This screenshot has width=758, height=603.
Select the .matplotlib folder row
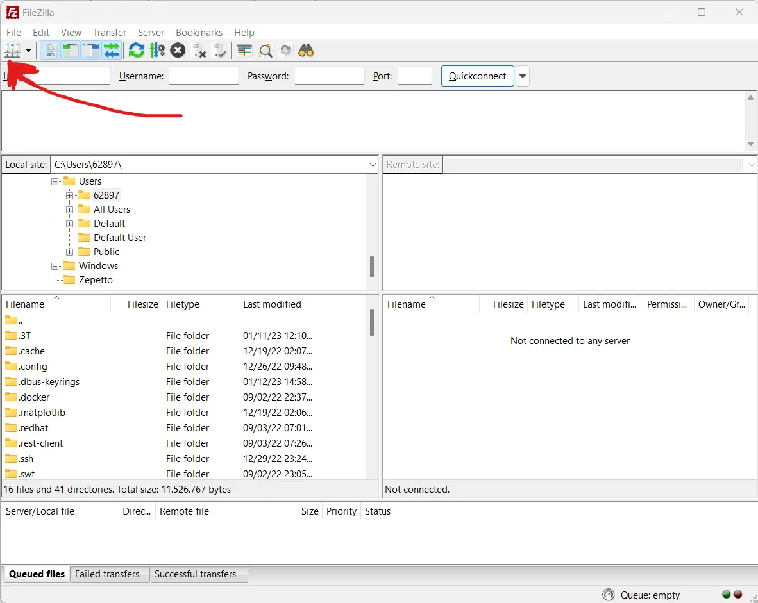pyautogui.click(x=183, y=413)
